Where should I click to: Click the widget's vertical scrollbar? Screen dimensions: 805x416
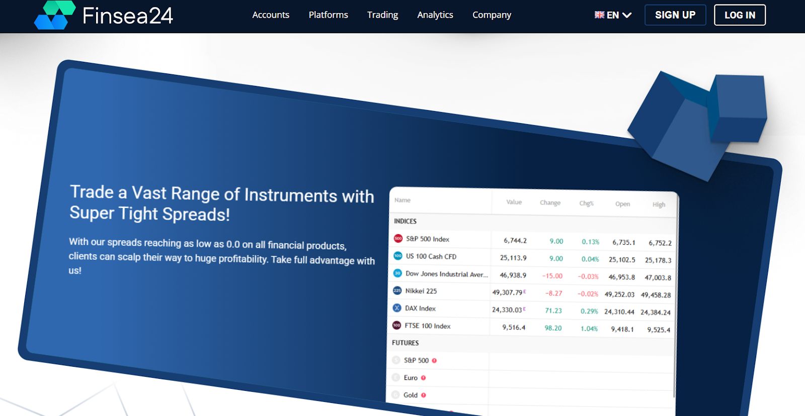[x=676, y=301]
